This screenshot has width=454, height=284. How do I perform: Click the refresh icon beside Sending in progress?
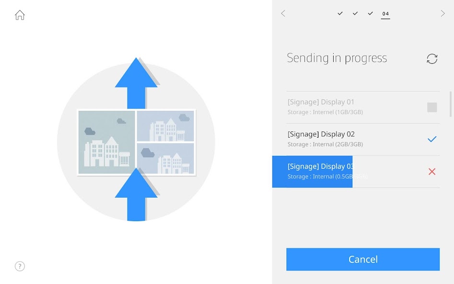pos(432,59)
